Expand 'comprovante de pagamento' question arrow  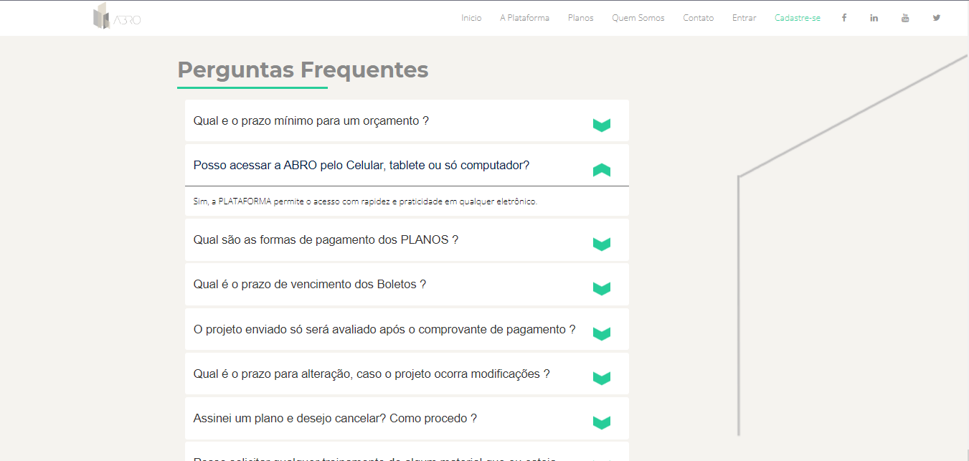[601, 333]
